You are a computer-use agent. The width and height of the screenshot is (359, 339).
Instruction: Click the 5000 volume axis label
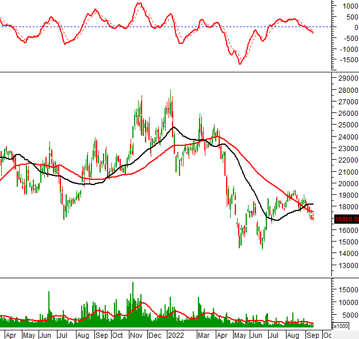[x=349, y=315]
